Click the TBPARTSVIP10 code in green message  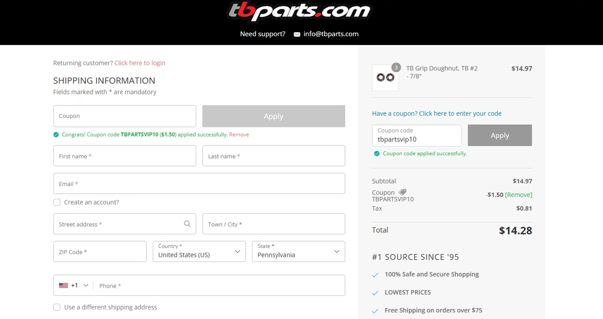[x=139, y=135]
